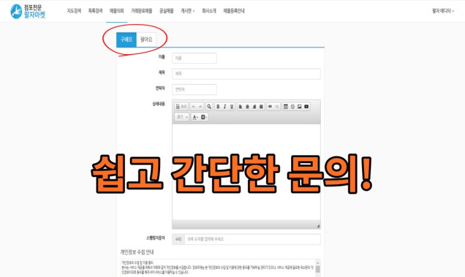
Task: Insert a table into the editor
Action: [x=286, y=107]
